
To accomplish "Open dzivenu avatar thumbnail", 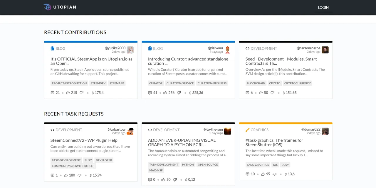I will point(228,50).
